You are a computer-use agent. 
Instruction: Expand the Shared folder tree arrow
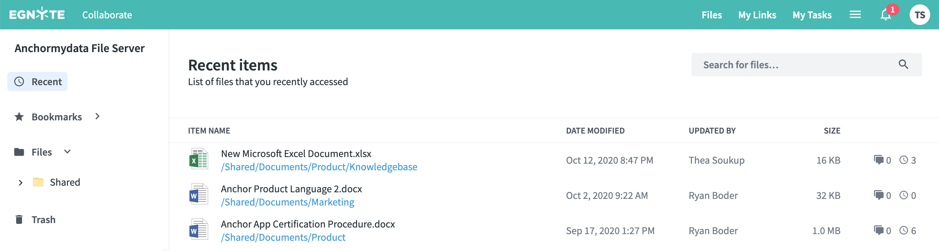coord(21,182)
